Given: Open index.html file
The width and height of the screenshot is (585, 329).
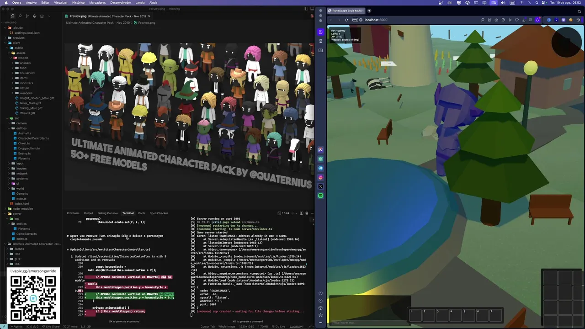Looking at the screenshot, I should click(21, 203).
